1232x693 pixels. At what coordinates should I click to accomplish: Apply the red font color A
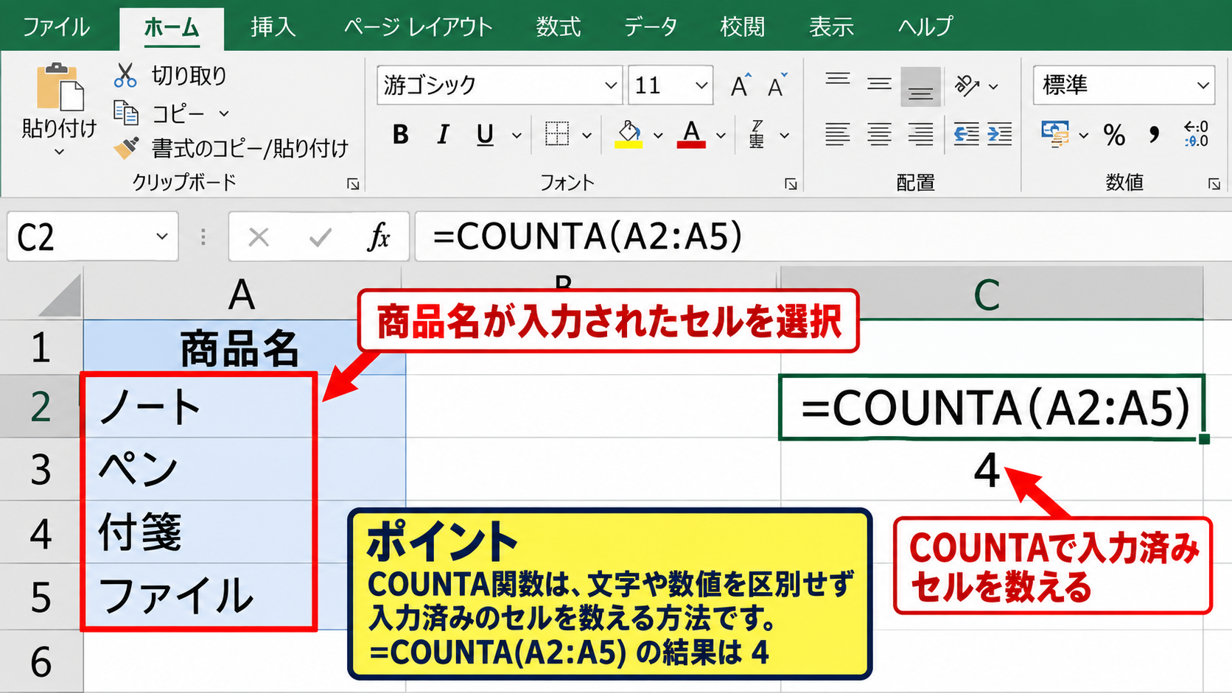pyautogui.click(x=691, y=134)
